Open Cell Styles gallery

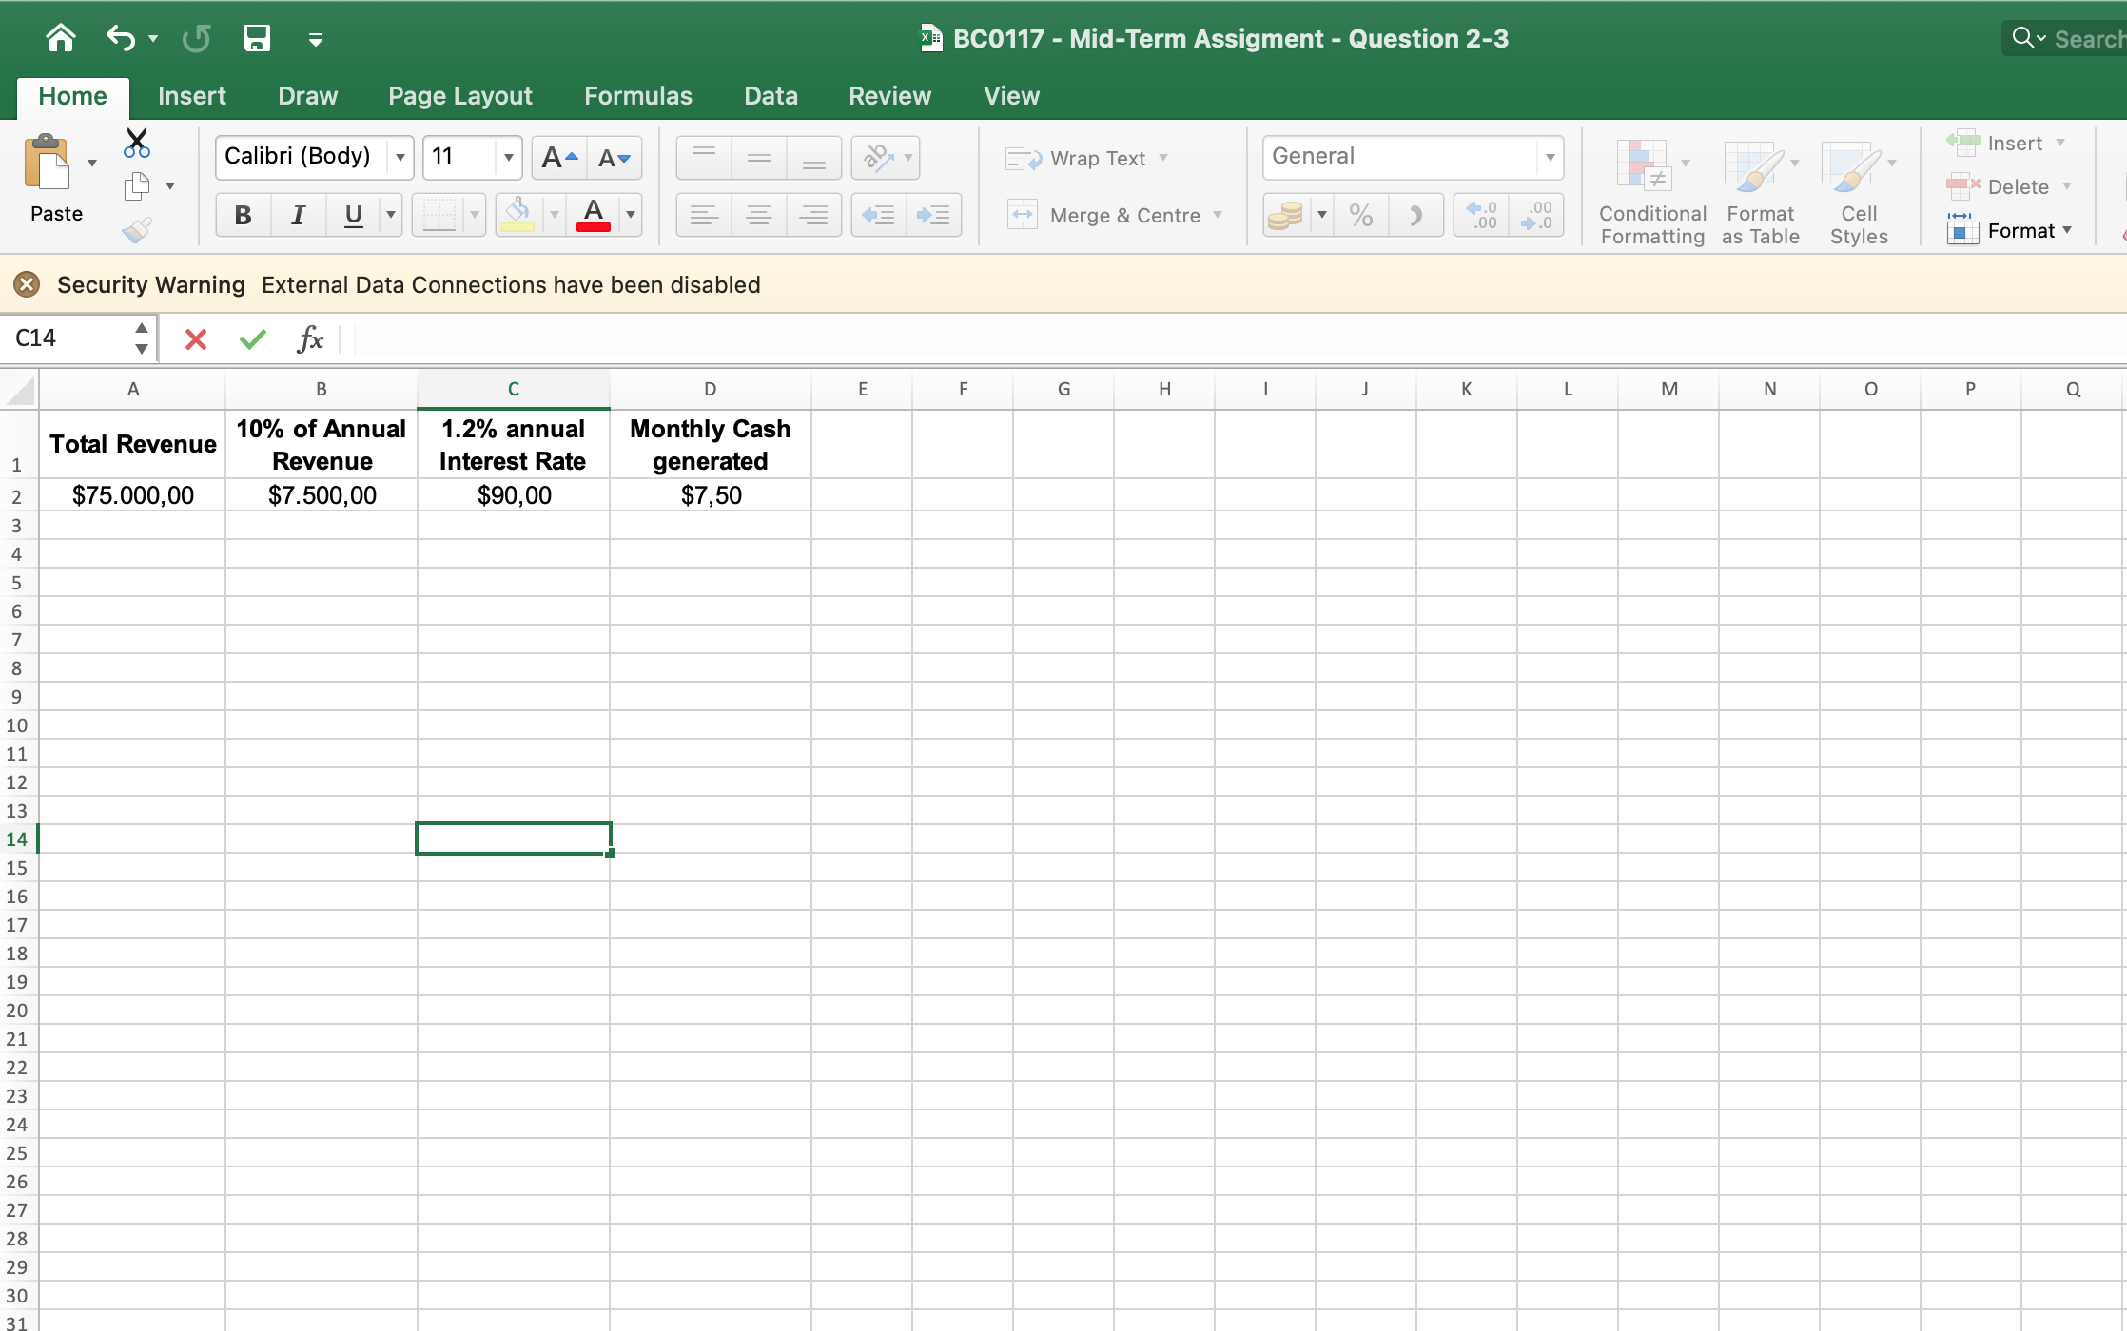point(1859,192)
